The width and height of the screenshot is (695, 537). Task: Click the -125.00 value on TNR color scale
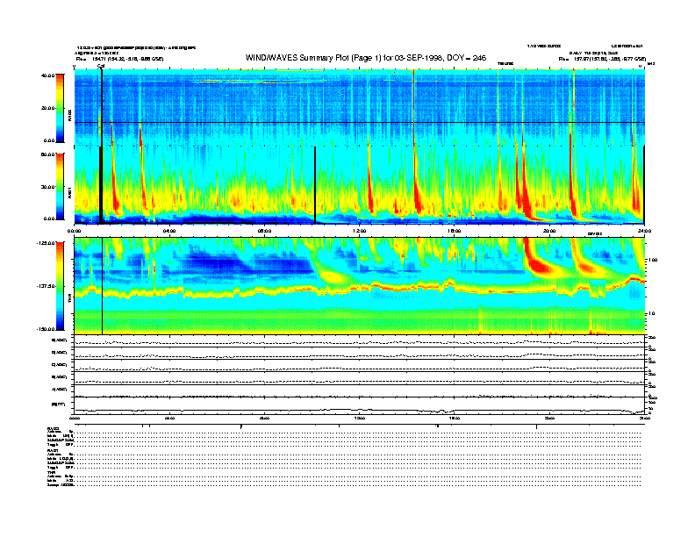(x=46, y=243)
